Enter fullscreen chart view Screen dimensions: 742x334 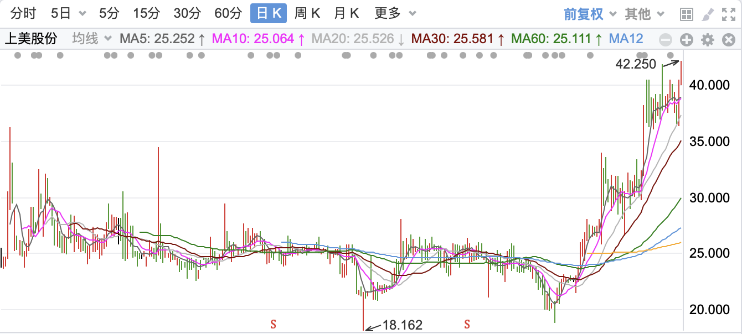(x=728, y=14)
